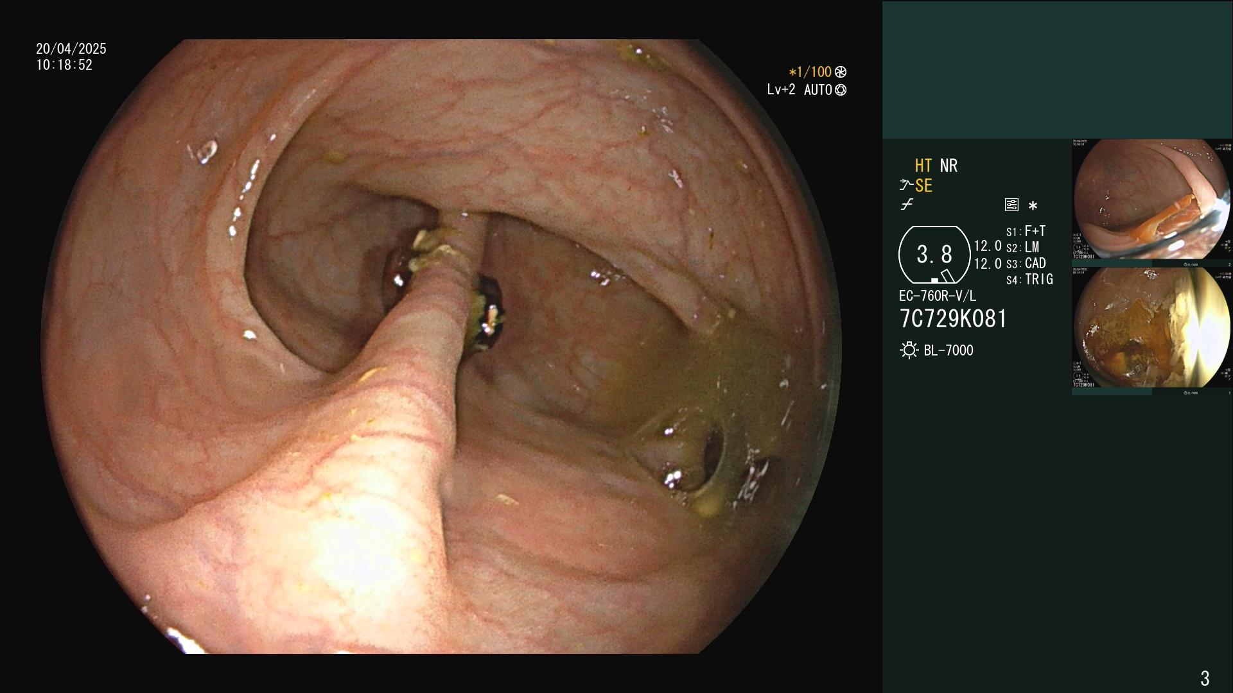1233x693 pixels.
Task: Select the scope shape indicator showing 3.8
Action: tap(934, 255)
